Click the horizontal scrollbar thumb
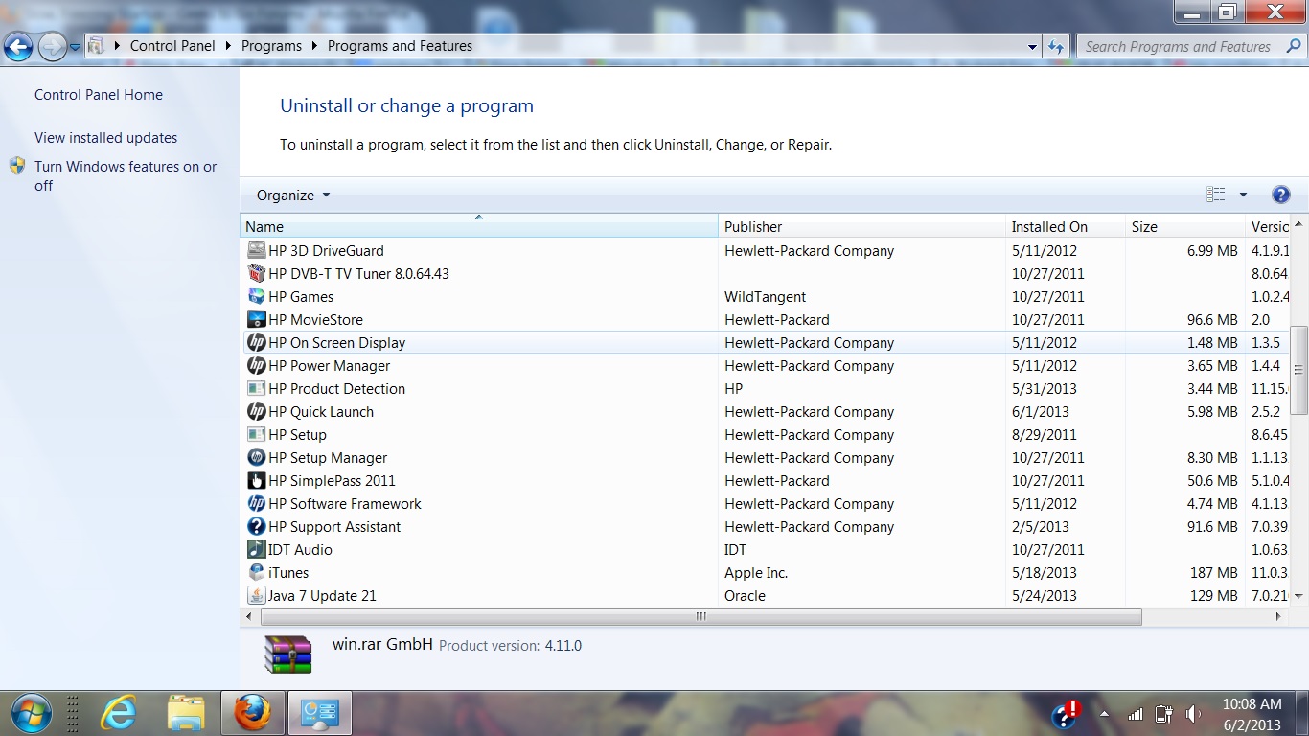This screenshot has height=736, width=1309. pos(700,617)
